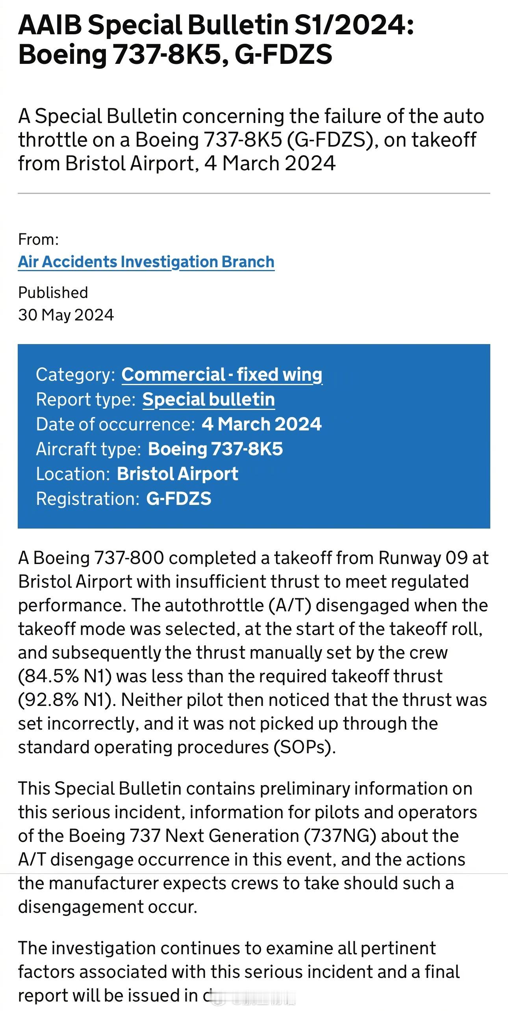Click the 'Category:' label in blue box
This screenshot has height=1011, width=508.
click(x=75, y=375)
